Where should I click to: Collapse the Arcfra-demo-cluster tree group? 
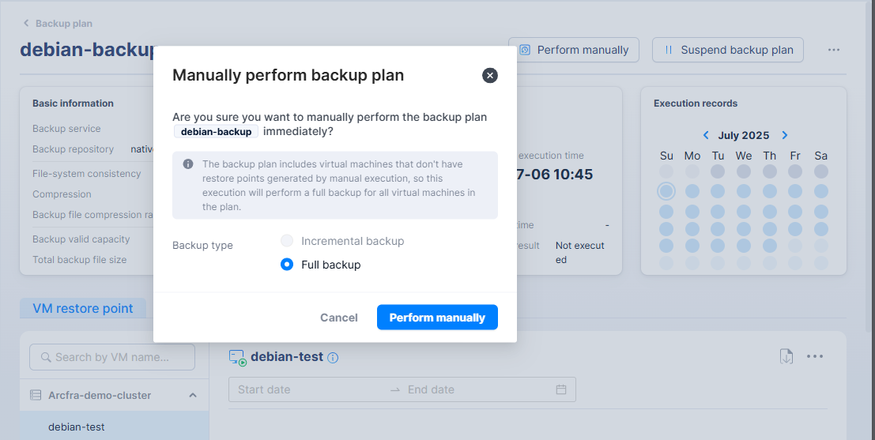(x=193, y=395)
